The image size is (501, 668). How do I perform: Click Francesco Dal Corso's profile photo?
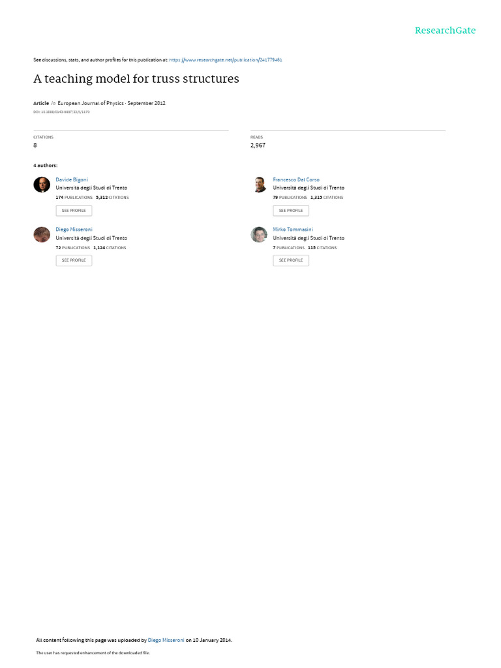click(259, 185)
